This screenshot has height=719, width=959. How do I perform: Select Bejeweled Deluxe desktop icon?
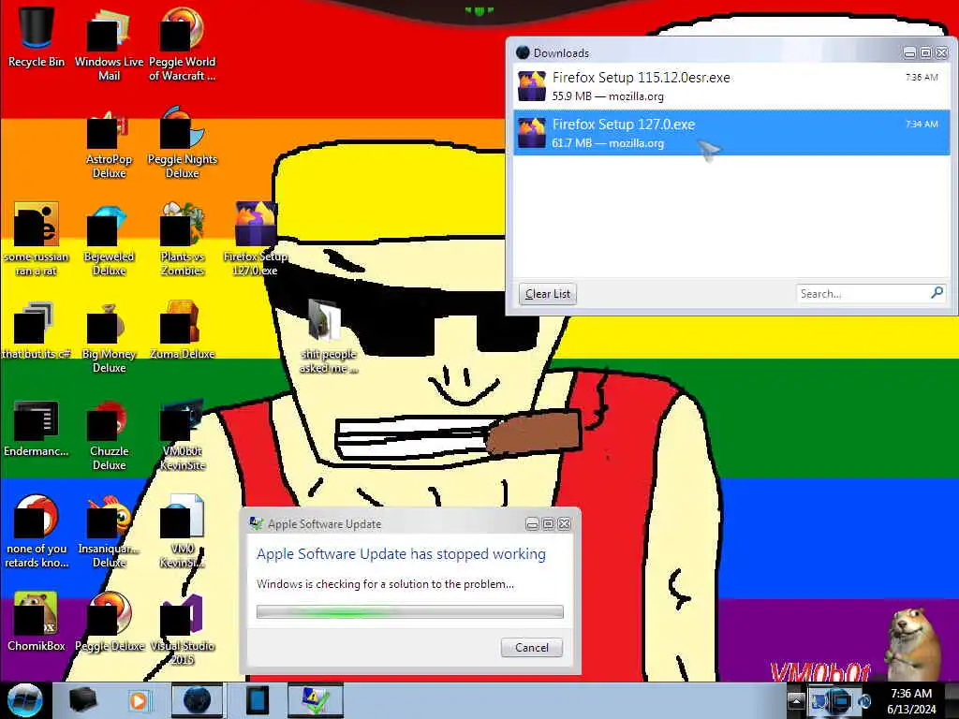(109, 240)
